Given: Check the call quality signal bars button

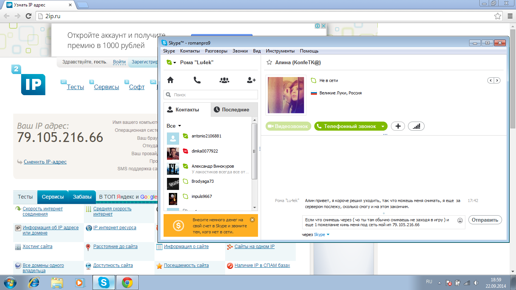Looking at the screenshot, I should (x=416, y=126).
